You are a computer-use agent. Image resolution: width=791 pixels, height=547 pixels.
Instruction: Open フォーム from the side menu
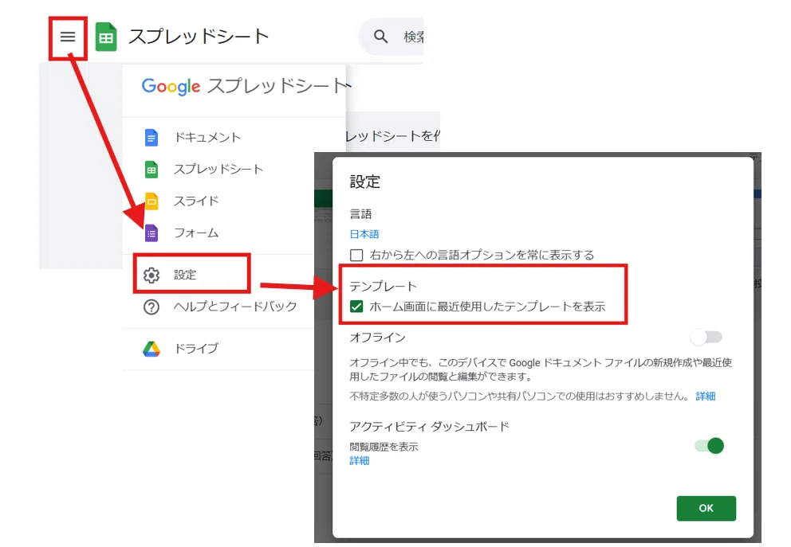click(x=196, y=232)
